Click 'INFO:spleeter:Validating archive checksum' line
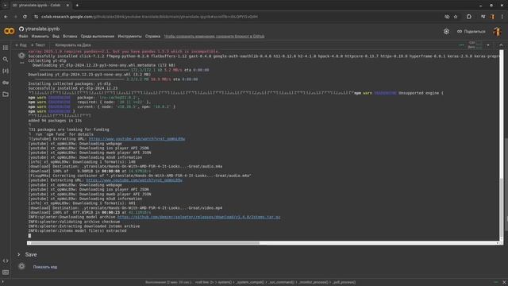Viewport: 508px width, 286px height. coord(74,222)
